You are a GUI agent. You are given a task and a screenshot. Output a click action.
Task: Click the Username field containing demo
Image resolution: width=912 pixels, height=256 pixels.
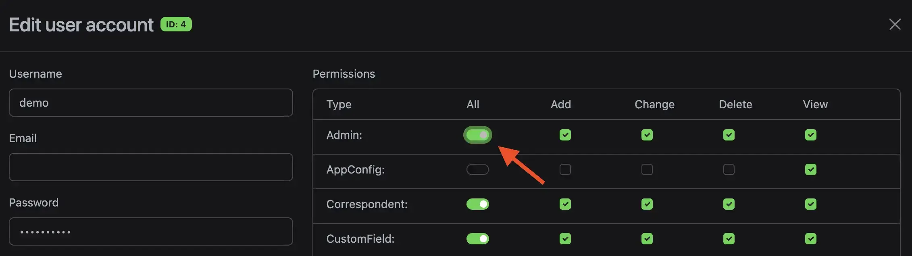[x=151, y=103]
